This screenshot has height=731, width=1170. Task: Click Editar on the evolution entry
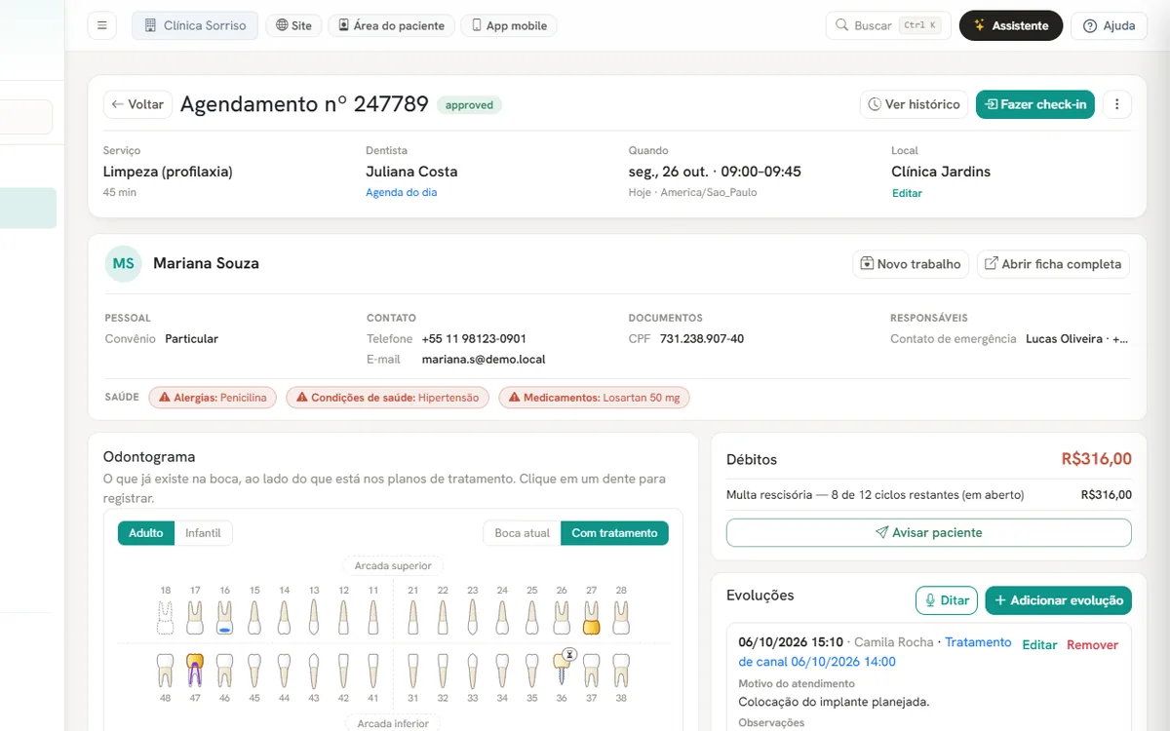(x=1039, y=645)
